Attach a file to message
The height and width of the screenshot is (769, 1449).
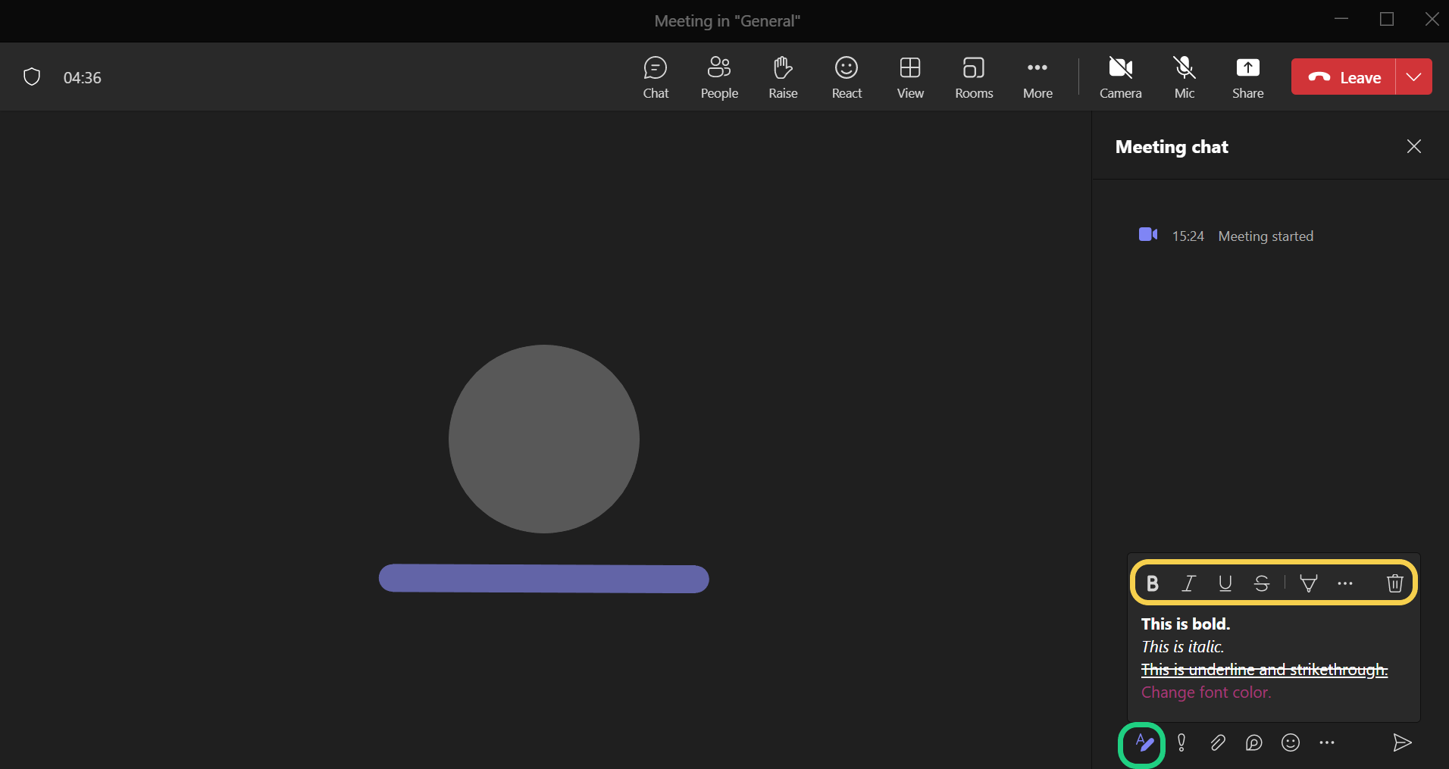click(1217, 742)
